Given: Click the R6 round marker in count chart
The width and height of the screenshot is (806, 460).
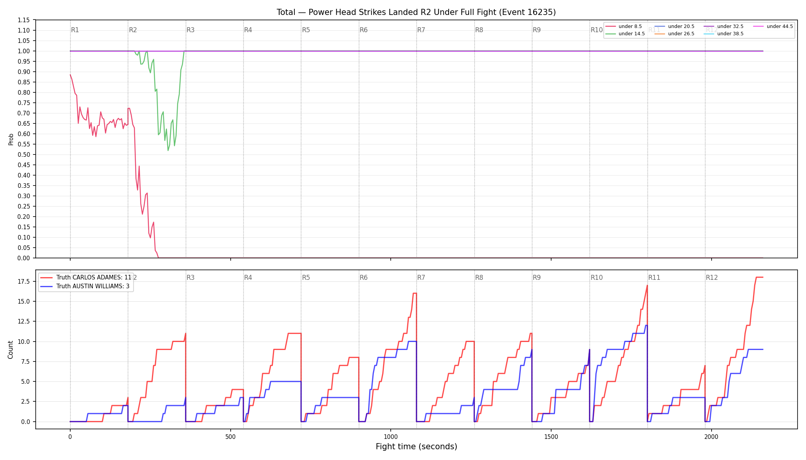Looking at the screenshot, I should pyautogui.click(x=363, y=278).
